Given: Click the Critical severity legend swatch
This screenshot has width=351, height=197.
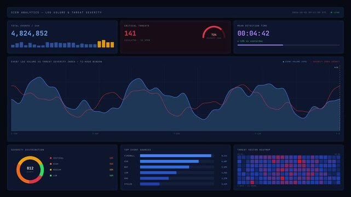Looking at the screenshot, I should [50, 158].
